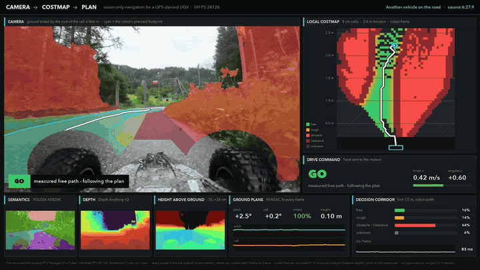The image size is (480, 270).
Task: Click the '0.5 m' costmap axis label
Action: point(329,123)
